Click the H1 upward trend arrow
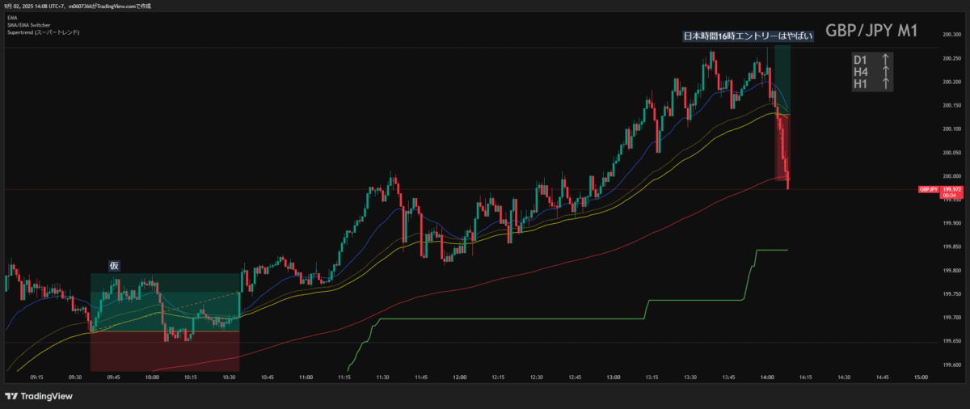This screenshot has height=409, width=970. (x=886, y=82)
